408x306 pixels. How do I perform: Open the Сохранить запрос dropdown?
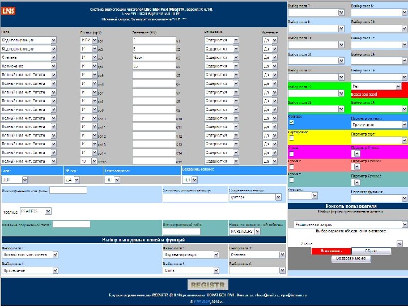coord(190,180)
